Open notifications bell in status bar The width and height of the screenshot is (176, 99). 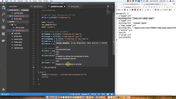click(112, 94)
